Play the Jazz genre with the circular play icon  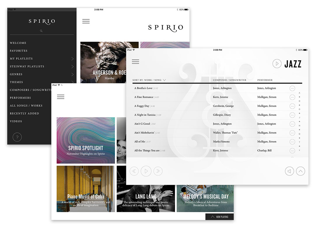point(277,64)
